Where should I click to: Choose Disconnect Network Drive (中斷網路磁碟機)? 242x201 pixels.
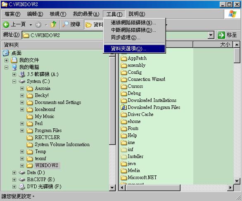[x=135, y=30]
